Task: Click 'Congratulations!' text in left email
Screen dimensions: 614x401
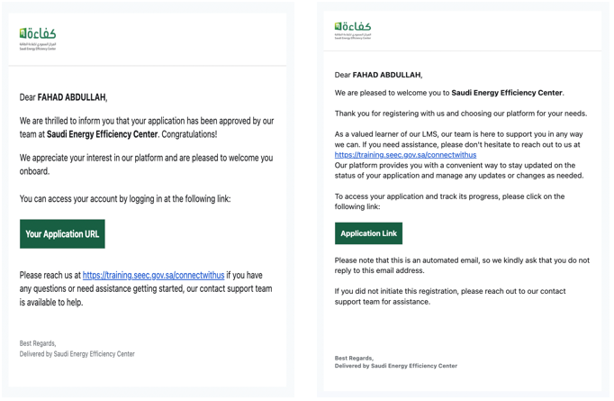Action: (x=189, y=134)
